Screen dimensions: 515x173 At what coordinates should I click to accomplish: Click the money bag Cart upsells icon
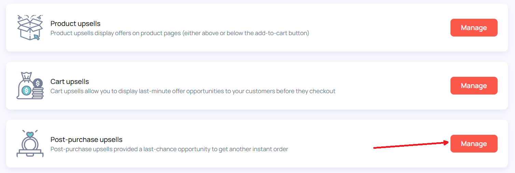click(30, 86)
